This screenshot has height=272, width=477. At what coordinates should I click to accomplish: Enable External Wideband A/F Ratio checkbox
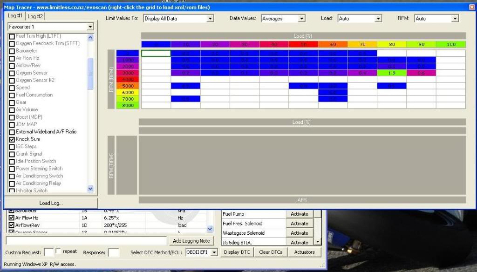pos(12,132)
